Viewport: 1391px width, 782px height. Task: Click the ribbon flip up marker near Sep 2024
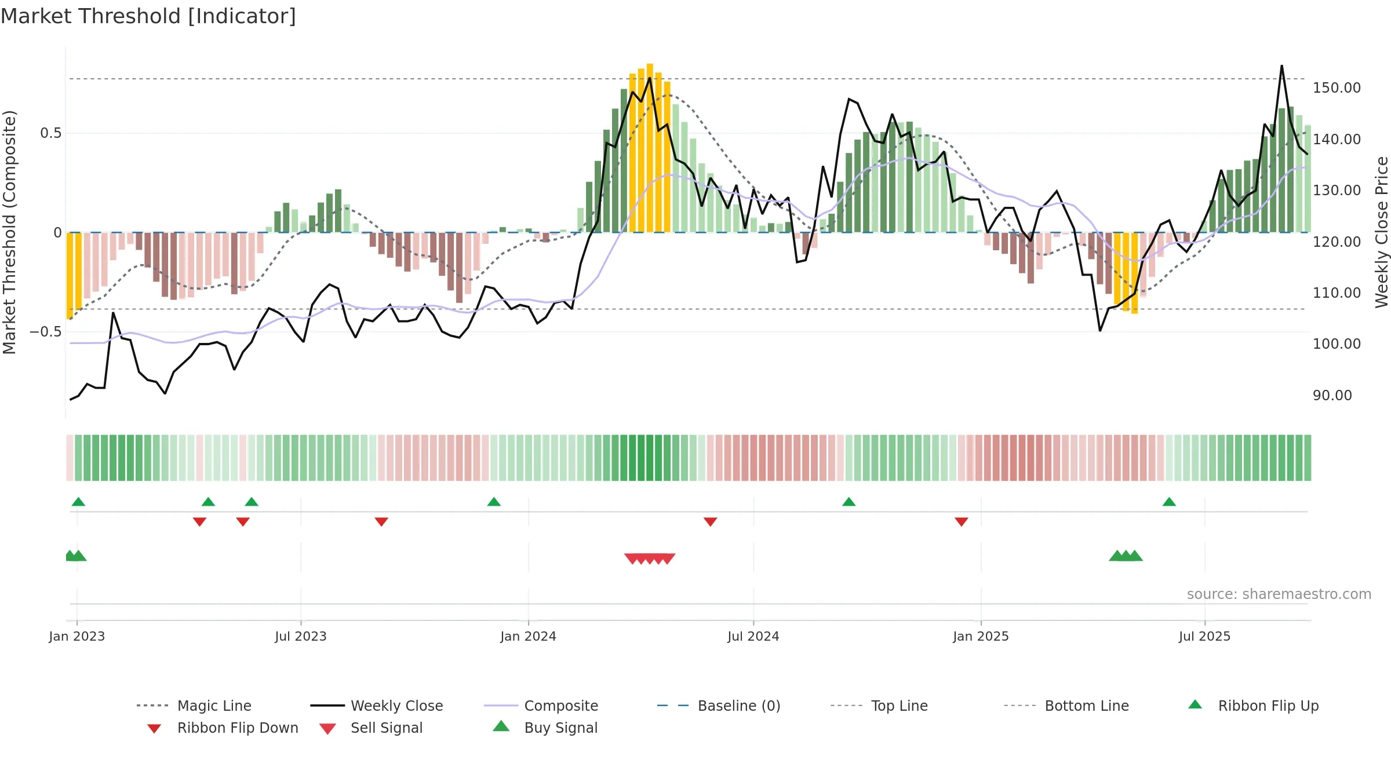click(849, 502)
